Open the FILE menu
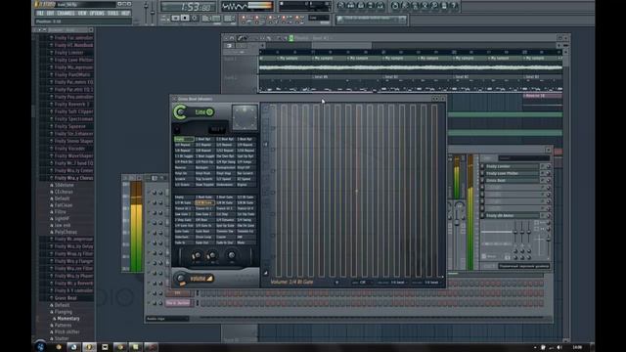The image size is (626, 352). pyautogui.click(x=40, y=13)
